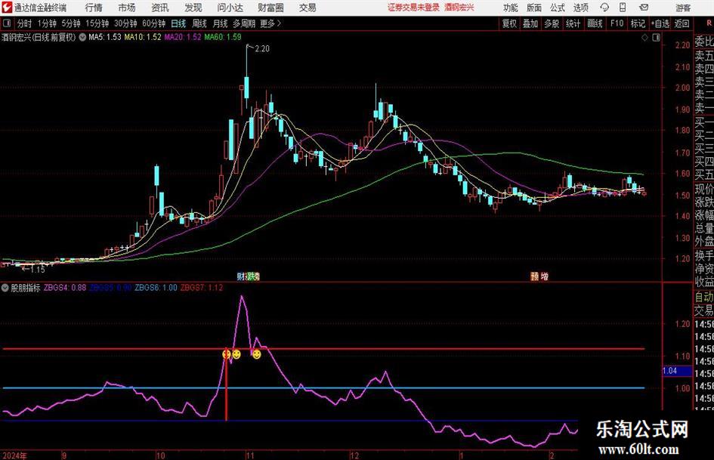Click the 通达信 red logo icon
Viewport: 714px width, 460px height.
pos(6,8)
